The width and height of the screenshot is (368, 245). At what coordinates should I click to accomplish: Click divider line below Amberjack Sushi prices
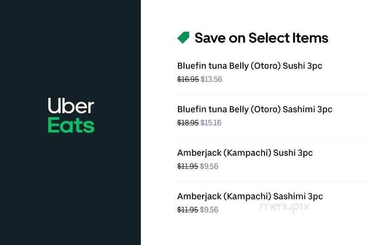(269, 181)
